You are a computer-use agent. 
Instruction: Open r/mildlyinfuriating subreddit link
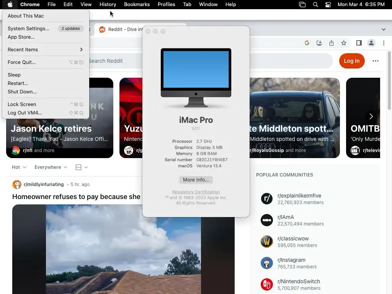pos(44,185)
